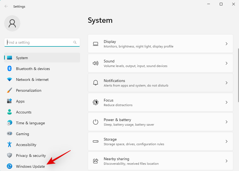Close the Settings window

point(234,4)
